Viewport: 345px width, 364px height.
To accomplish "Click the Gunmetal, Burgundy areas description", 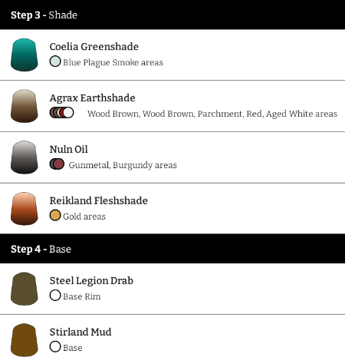I will (123, 165).
